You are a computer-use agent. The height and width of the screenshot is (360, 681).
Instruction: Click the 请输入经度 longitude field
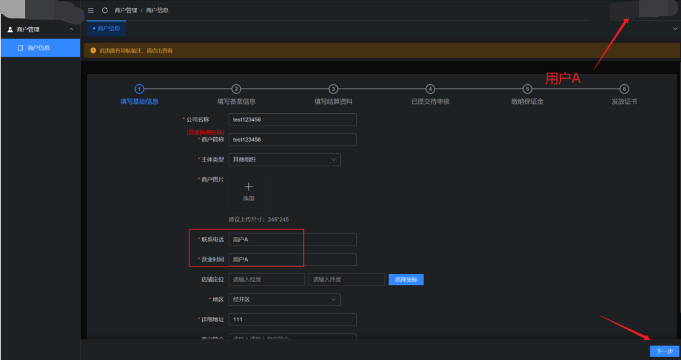tap(267, 280)
